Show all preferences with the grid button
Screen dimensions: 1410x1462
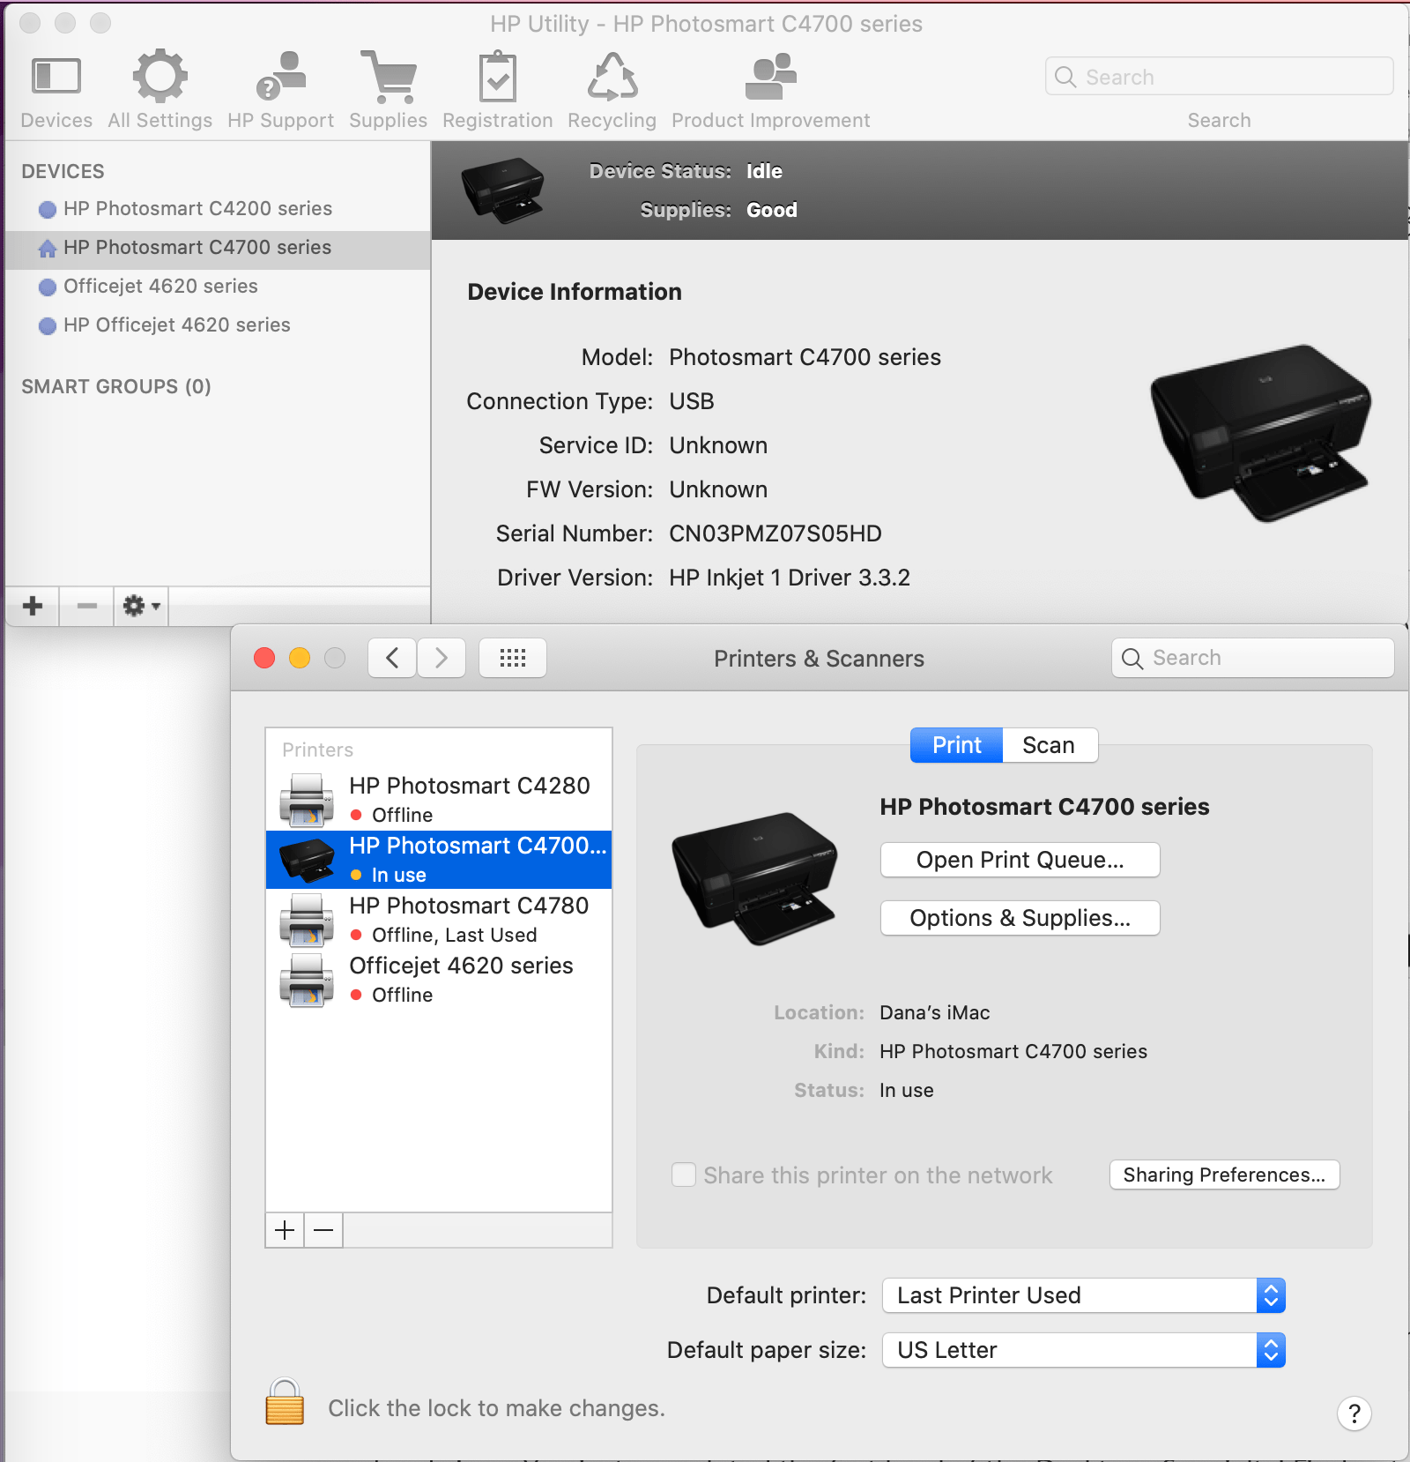[513, 658]
